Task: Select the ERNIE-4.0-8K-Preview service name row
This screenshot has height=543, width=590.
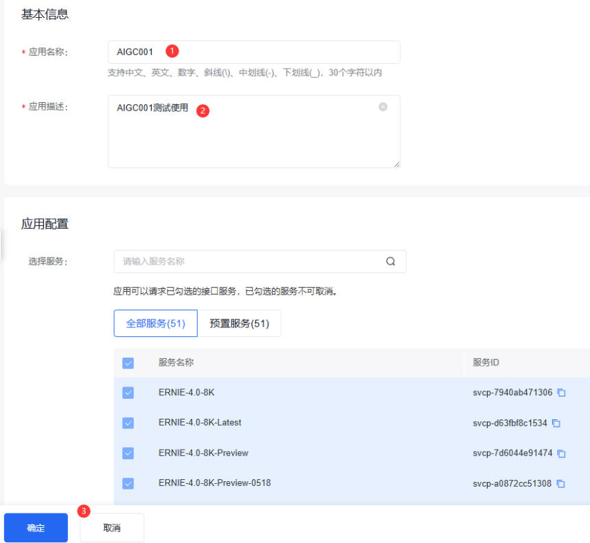Action: coord(203,453)
